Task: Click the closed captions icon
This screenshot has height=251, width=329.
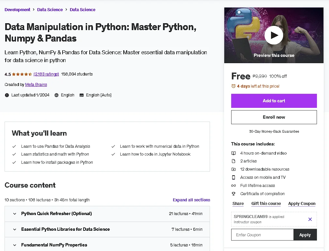Action: tap(82, 95)
